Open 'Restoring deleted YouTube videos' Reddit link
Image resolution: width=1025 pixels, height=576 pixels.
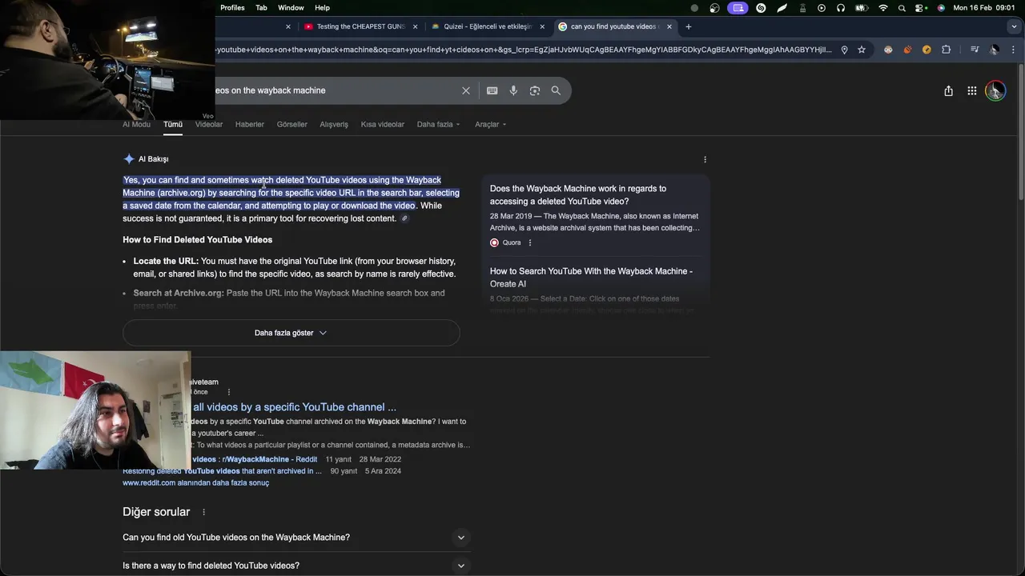222,471
